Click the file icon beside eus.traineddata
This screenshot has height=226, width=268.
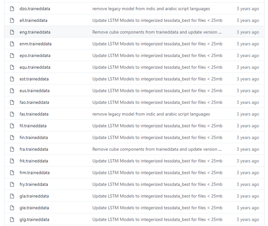click(12, 90)
